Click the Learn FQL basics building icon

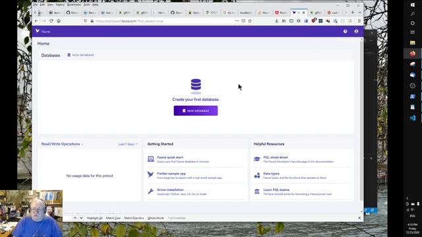click(257, 192)
